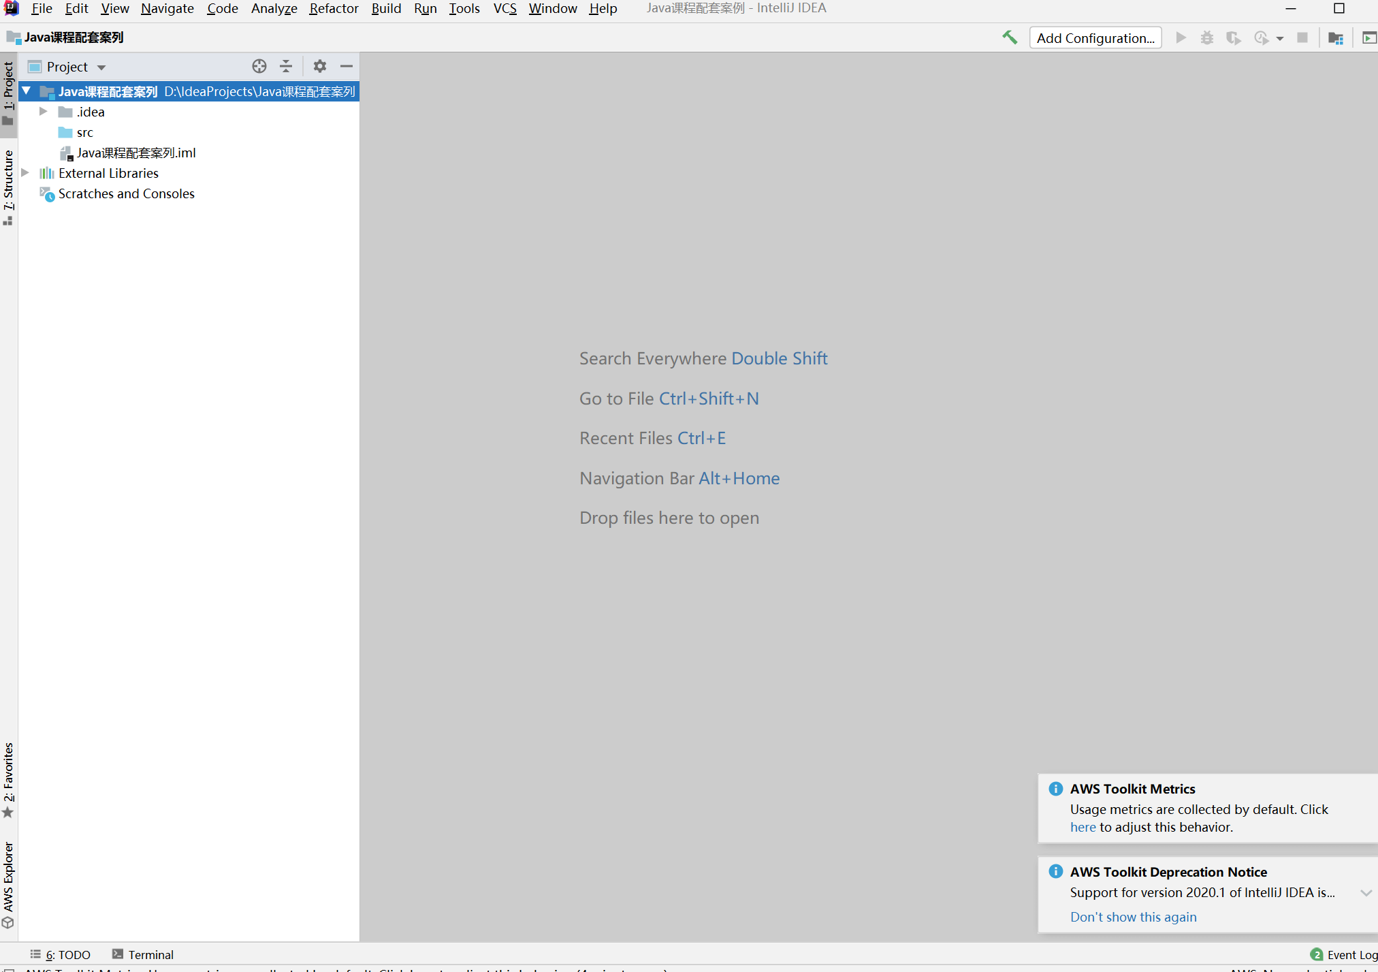Click Add Configuration button
Viewport: 1378px width, 972px height.
tap(1095, 38)
